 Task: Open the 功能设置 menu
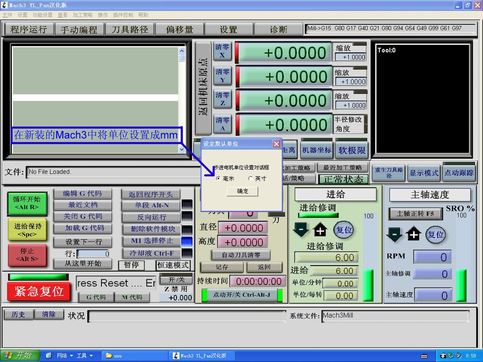(x=43, y=15)
